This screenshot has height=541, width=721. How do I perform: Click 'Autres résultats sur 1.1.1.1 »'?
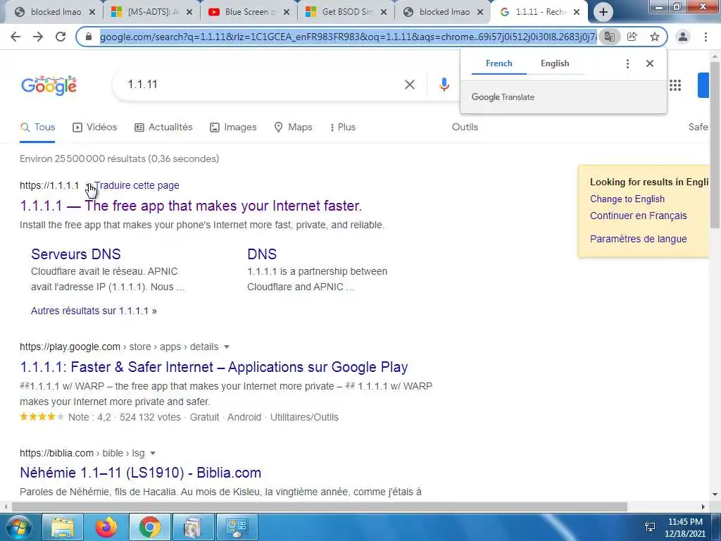[x=94, y=311]
